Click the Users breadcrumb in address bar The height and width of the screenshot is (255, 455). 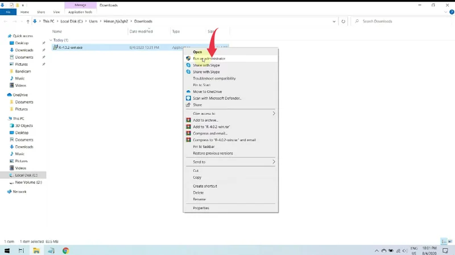click(93, 22)
